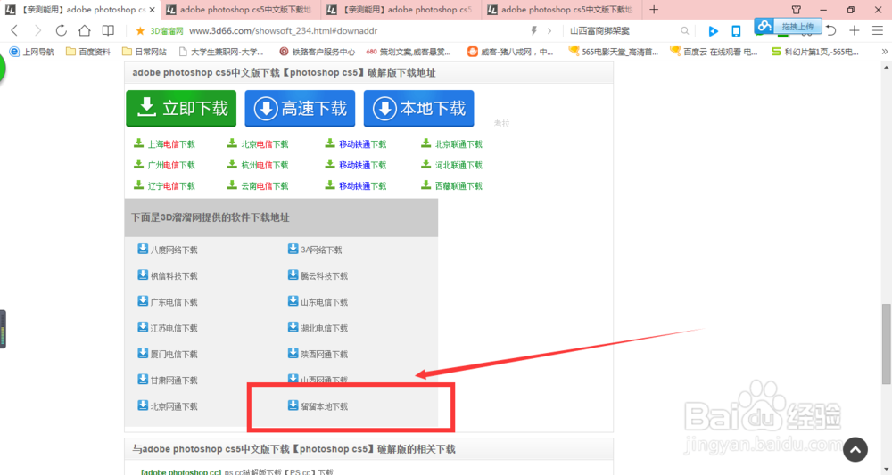
Task: Expand the bookmarks bar overflow chevron
Action: click(884, 52)
